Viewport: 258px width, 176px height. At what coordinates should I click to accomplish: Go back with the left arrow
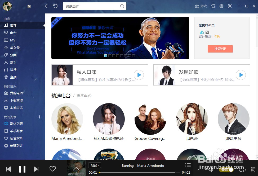pyautogui.click(x=46, y=6)
